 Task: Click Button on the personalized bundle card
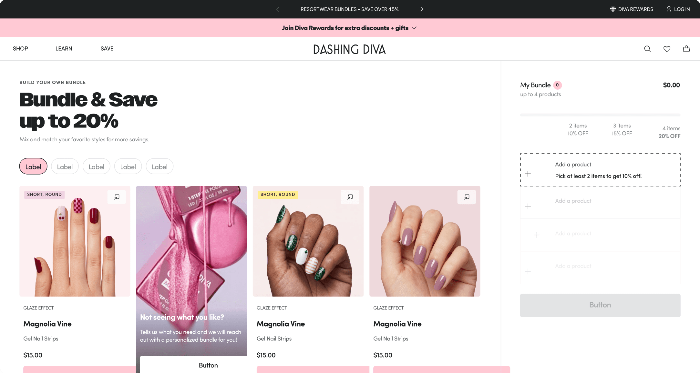(x=208, y=365)
